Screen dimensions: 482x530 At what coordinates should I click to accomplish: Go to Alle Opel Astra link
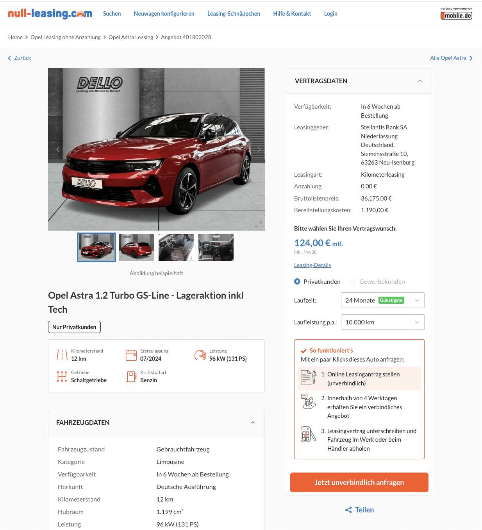[x=448, y=58]
